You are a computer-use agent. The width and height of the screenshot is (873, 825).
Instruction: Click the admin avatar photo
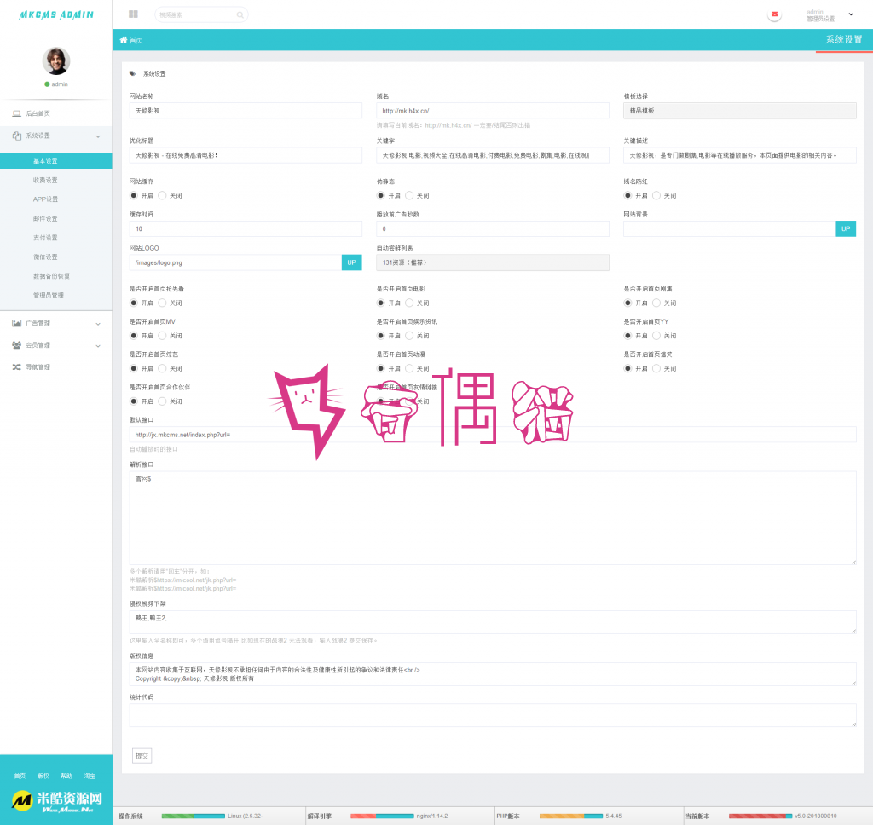(56, 61)
